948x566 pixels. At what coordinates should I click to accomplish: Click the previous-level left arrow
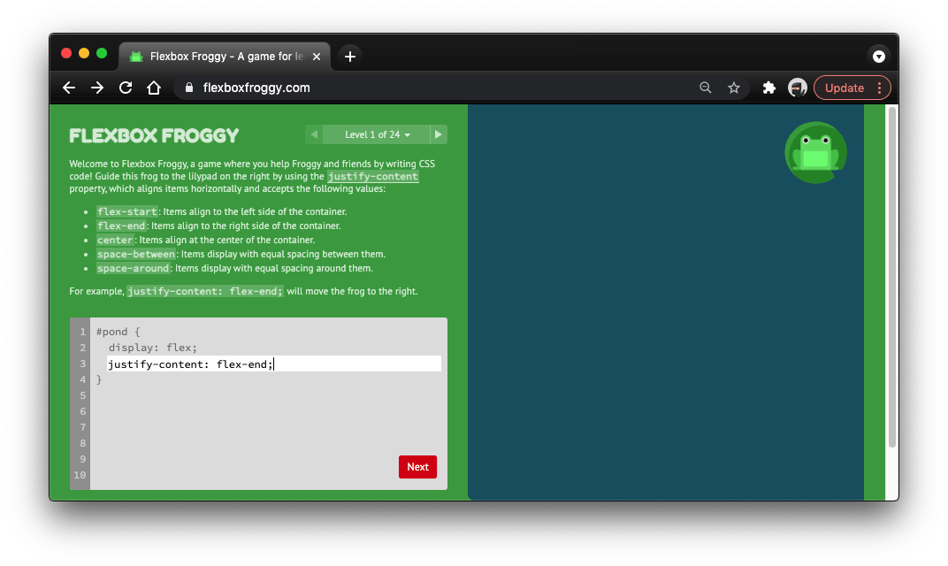(314, 134)
